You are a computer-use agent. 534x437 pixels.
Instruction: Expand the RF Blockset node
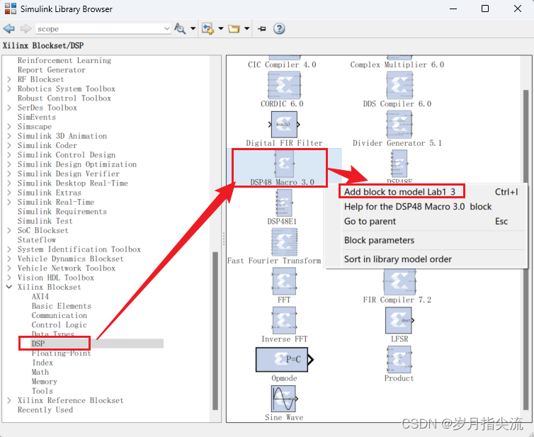click(x=9, y=79)
